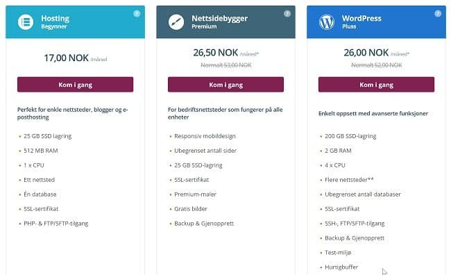Viewport: 451px width, 275px height.
Task: Click the 26,50 NOK price
Action: 216,53
